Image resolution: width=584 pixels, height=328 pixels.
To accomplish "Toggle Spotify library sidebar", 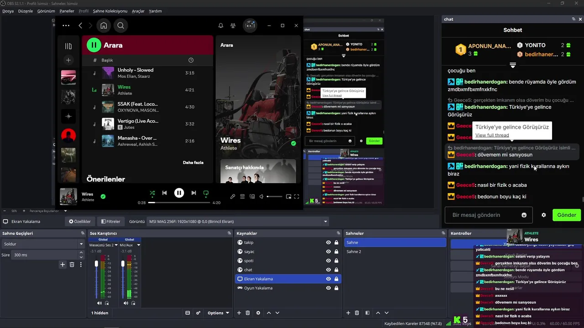I will pos(68,46).
